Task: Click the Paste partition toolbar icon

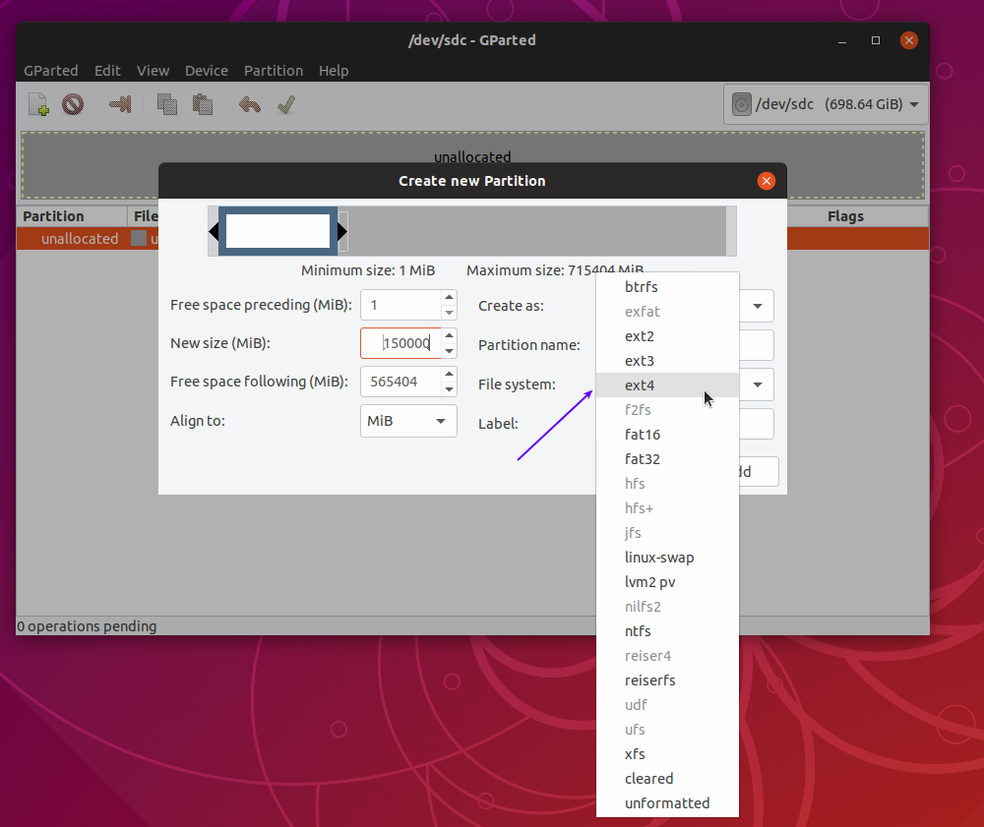Action: tap(203, 104)
